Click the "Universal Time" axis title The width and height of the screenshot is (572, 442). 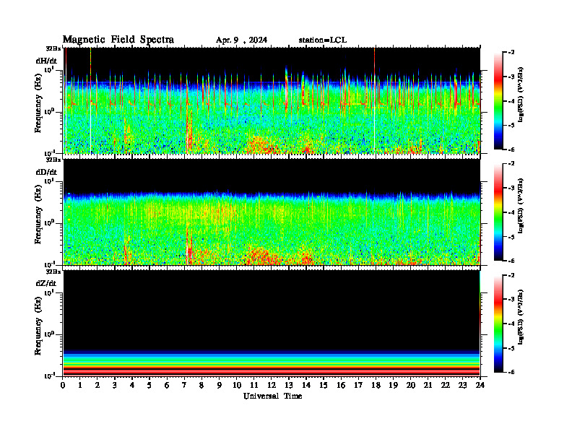[x=272, y=396]
